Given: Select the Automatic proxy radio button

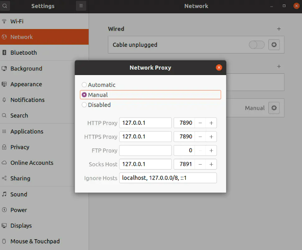Looking at the screenshot, I should (84, 85).
